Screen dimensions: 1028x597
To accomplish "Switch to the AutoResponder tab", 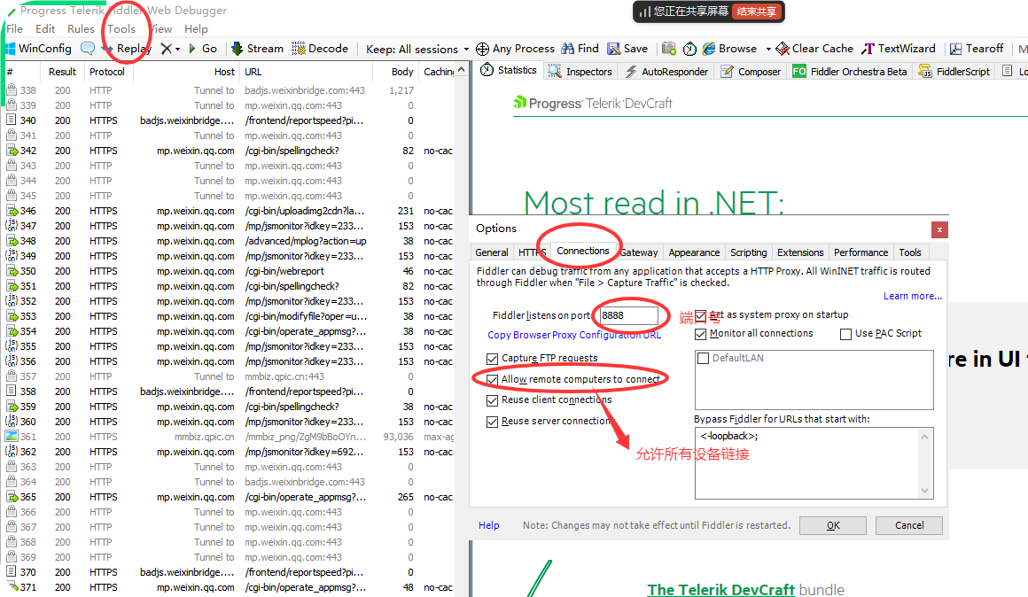I will [666, 72].
